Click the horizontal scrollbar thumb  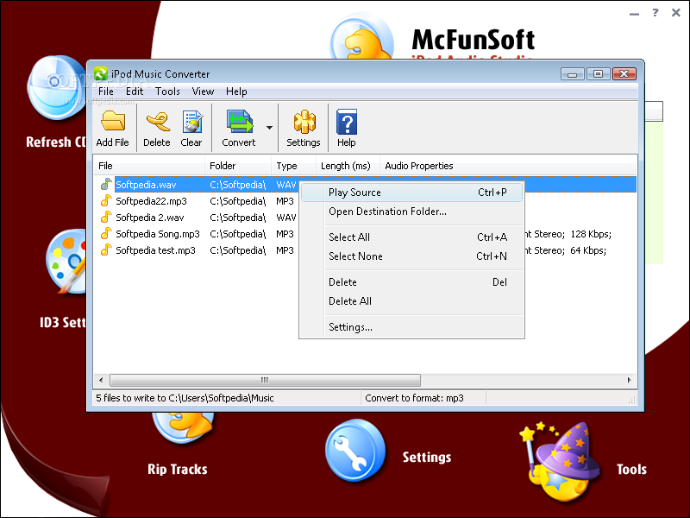coord(265,380)
